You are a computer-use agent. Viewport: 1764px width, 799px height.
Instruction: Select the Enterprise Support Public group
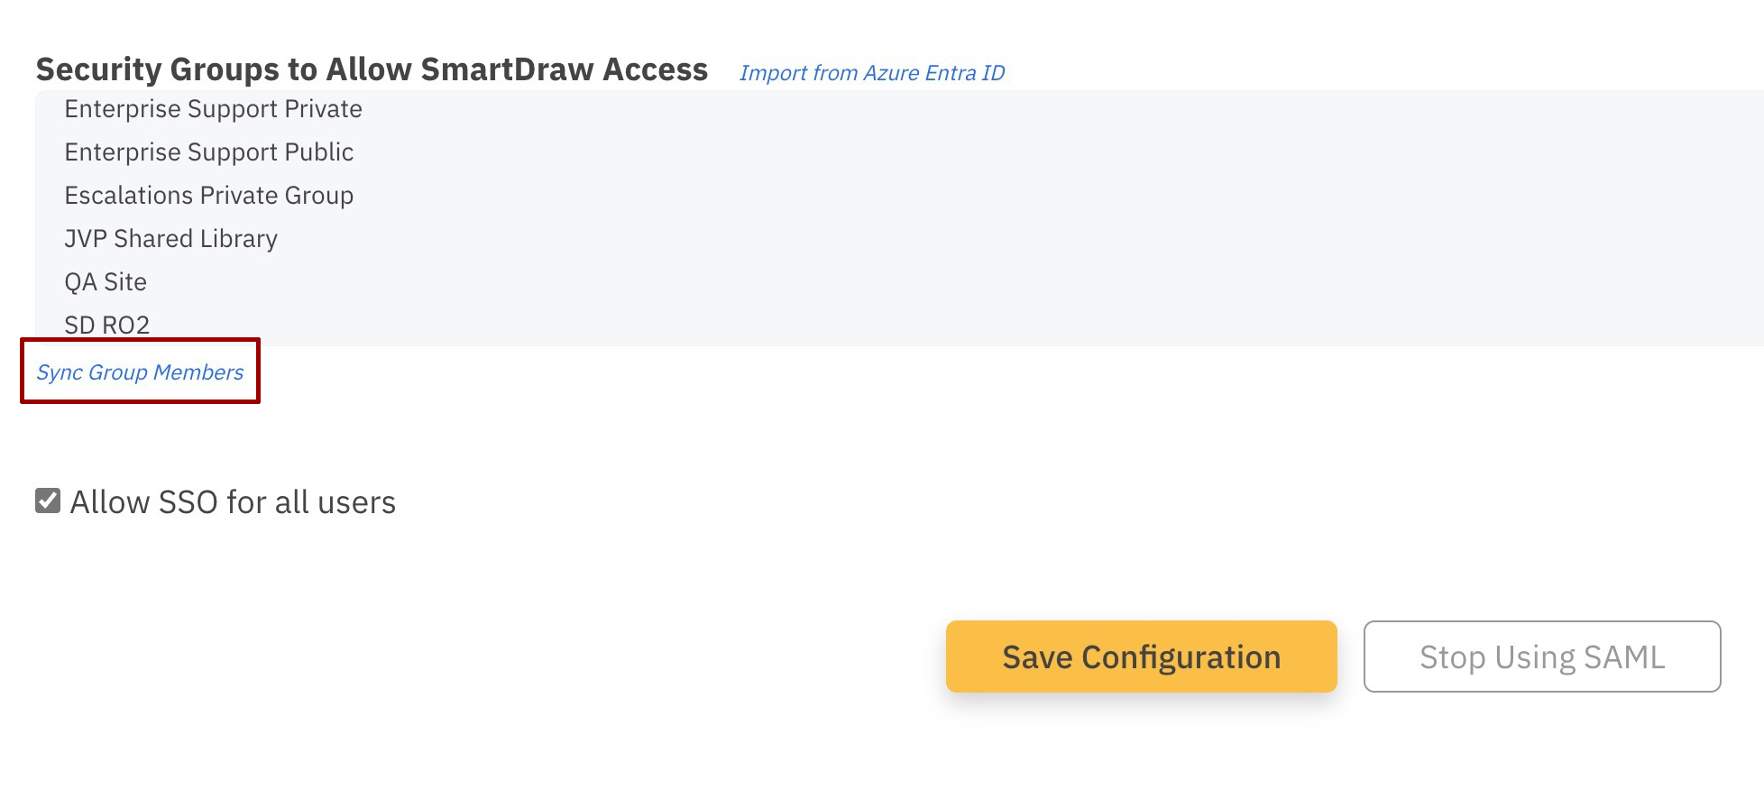(208, 152)
